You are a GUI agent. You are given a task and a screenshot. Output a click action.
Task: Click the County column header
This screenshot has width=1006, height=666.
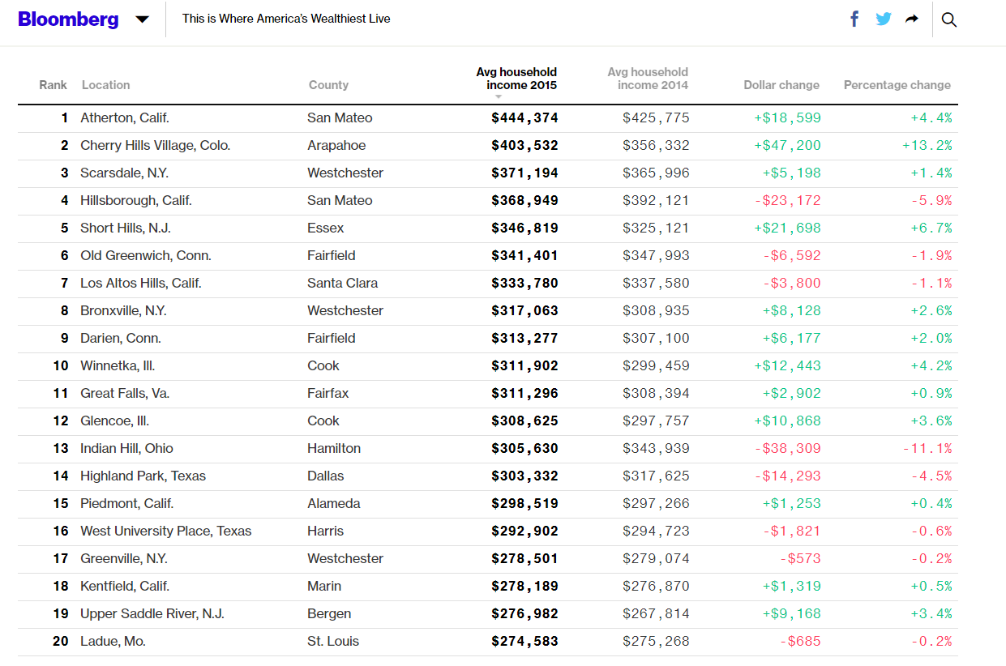(328, 84)
